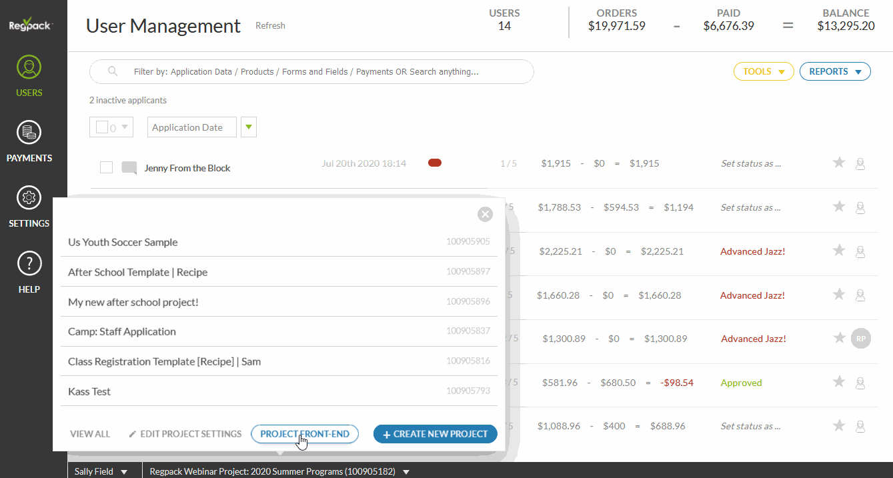The width and height of the screenshot is (893, 478).
Task: Toggle the select-all applicants checkbox
Action: click(102, 127)
